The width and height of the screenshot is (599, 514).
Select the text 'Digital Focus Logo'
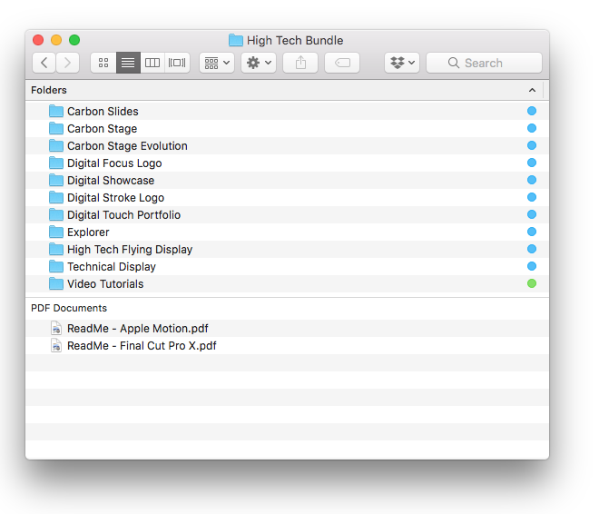point(114,163)
